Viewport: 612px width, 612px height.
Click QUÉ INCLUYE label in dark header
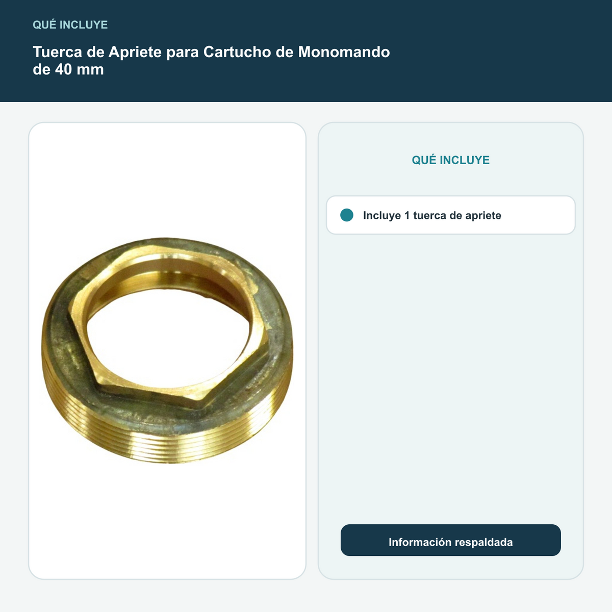coord(70,24)
